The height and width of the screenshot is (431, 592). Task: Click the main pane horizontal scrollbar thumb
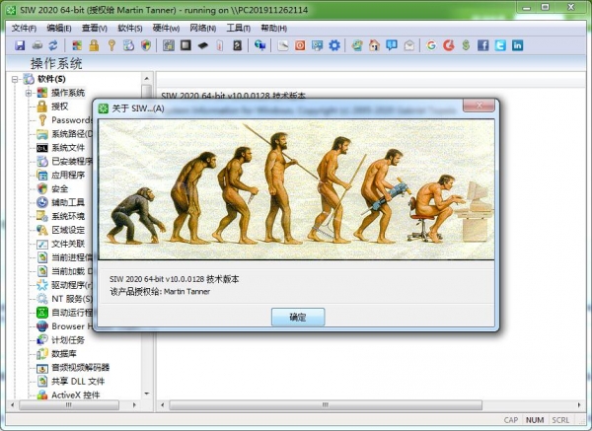326,405
